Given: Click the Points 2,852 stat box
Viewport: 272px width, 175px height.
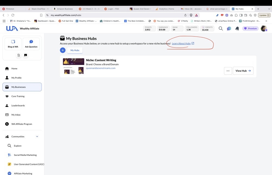Looking at the screenshot, I should [x=149, y=28].
